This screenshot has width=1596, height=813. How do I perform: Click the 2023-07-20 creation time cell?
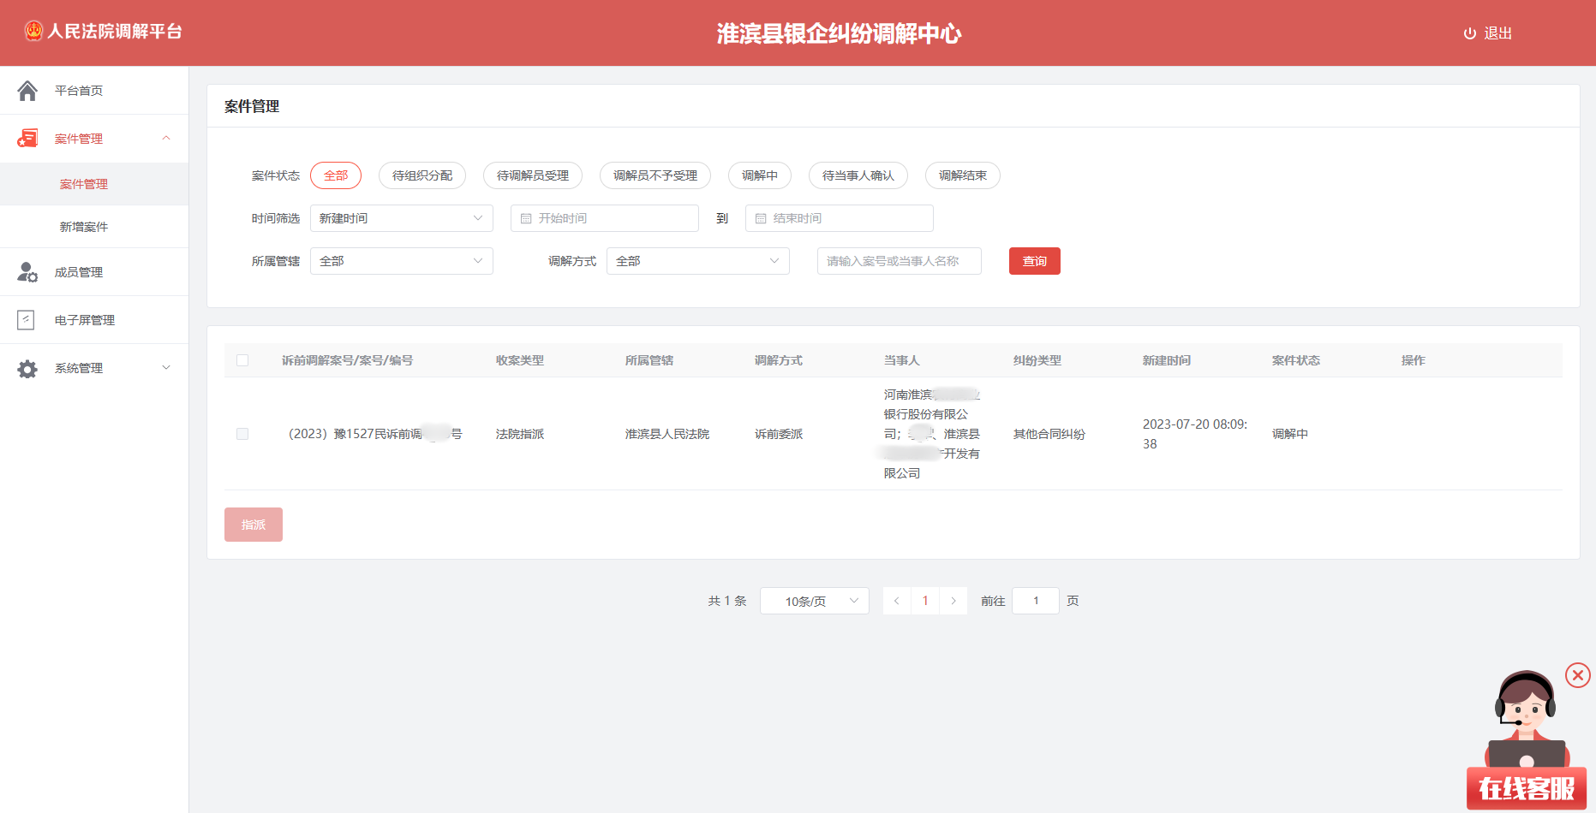tap(1195, 434)
